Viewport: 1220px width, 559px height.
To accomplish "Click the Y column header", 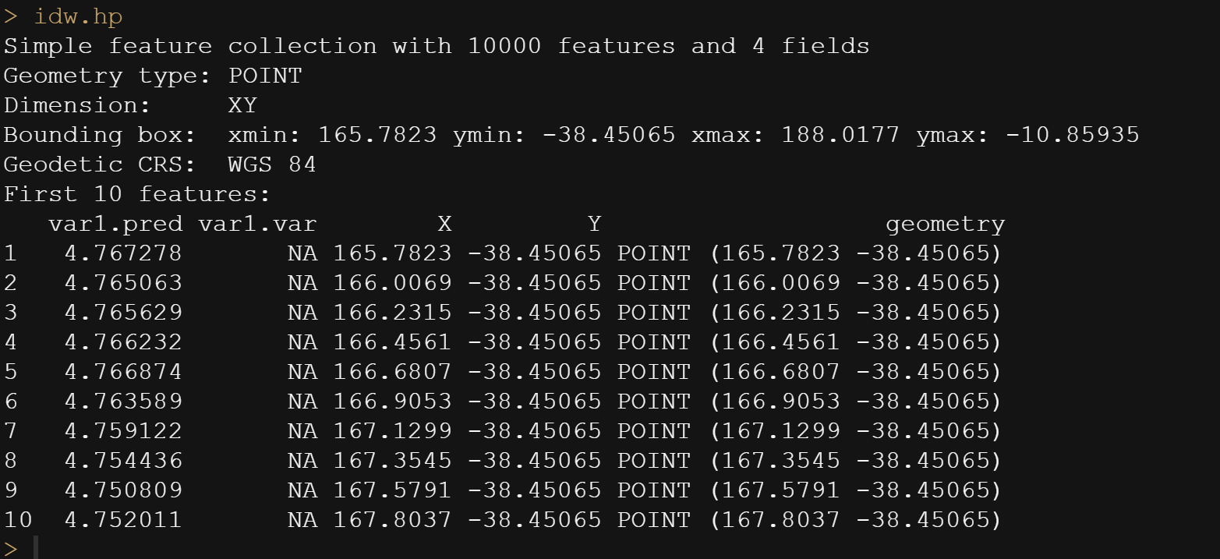I will [594, 225].
